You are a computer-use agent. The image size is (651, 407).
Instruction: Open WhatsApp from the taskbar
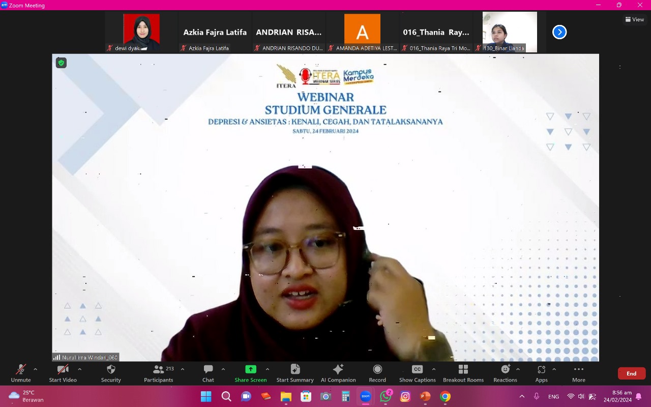pos(386,396)
